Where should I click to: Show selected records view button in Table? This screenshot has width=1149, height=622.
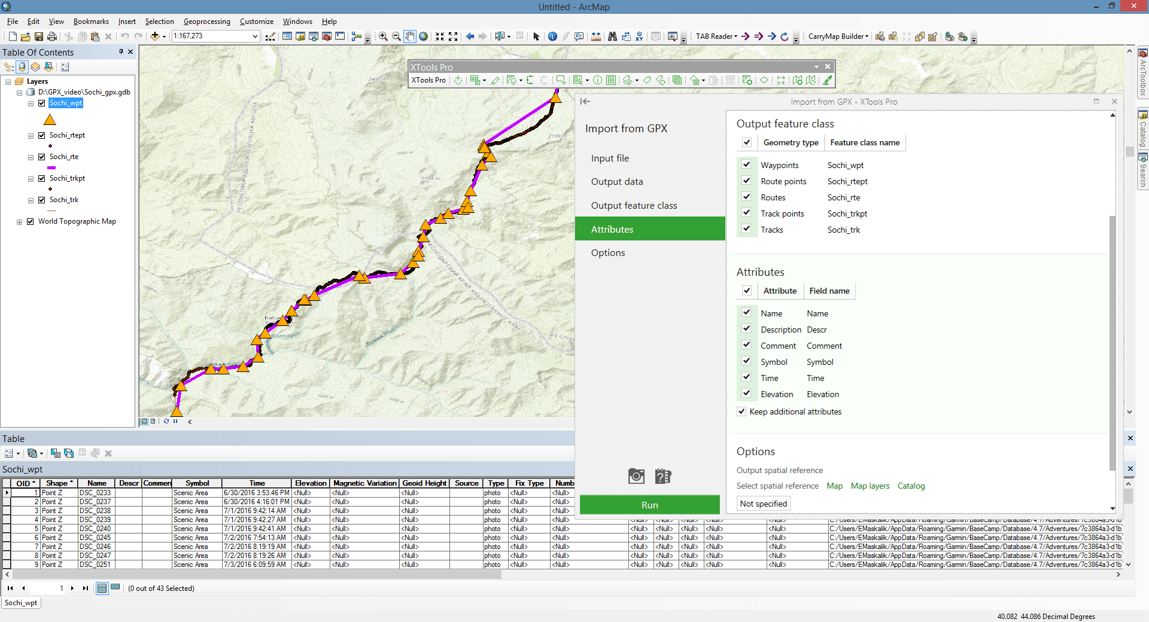point(115,588)
